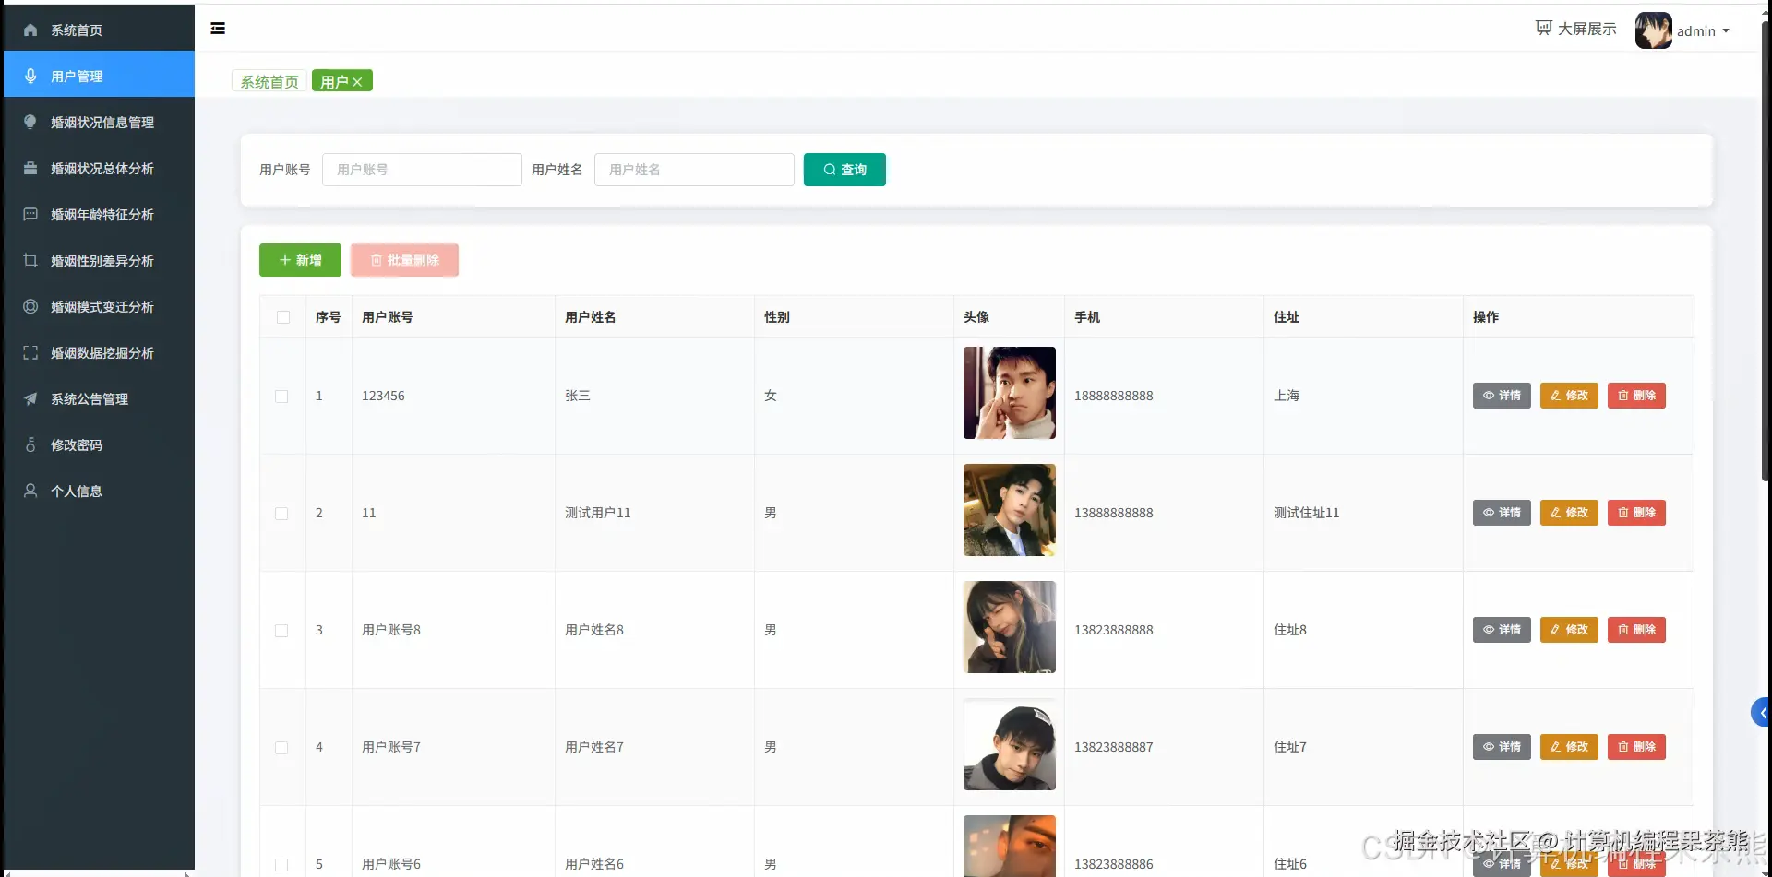Image resolution: width=1772 pixels, height=877 pixels.
Task: Click 修改 for user 张三
Action: click(1569, 396)
